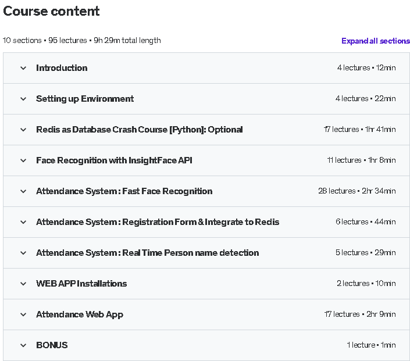Expand Setting up Environment chevron

coord(23,99)
